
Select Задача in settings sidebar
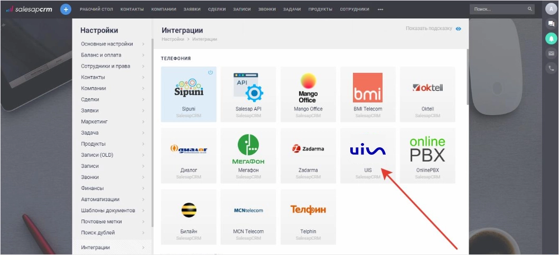113,133
